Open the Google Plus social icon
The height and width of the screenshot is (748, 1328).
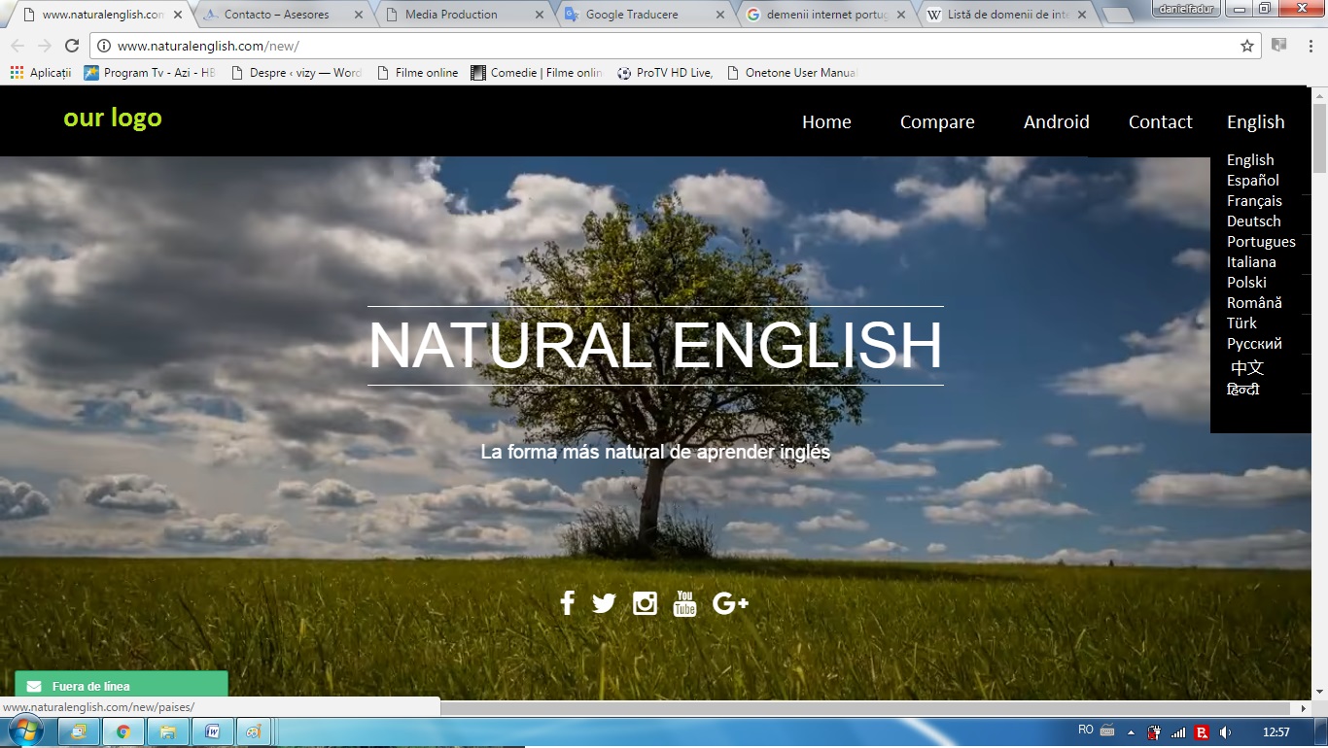(730, 603)
